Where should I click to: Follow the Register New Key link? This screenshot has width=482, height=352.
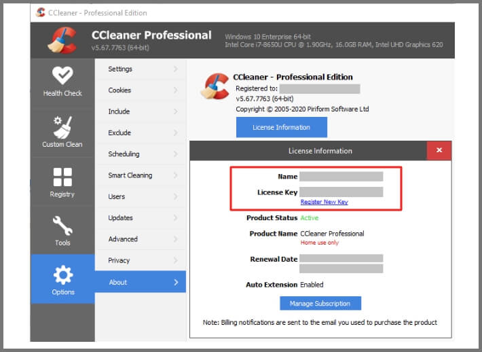324,202
